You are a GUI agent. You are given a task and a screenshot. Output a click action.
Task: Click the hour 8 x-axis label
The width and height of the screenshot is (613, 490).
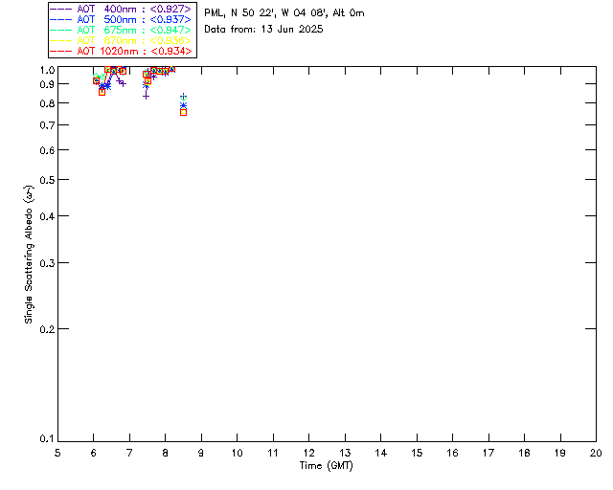coord(166,453)
